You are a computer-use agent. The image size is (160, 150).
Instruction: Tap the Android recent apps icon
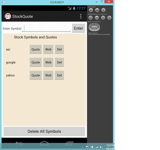tap(69, 143)
